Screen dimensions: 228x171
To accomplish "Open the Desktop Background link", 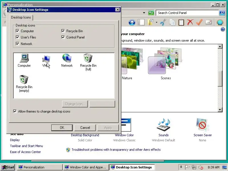I will (x=85, y=135).
